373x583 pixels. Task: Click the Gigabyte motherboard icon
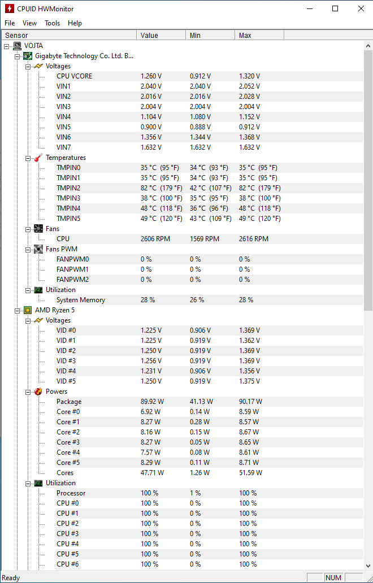click(28, 56)
